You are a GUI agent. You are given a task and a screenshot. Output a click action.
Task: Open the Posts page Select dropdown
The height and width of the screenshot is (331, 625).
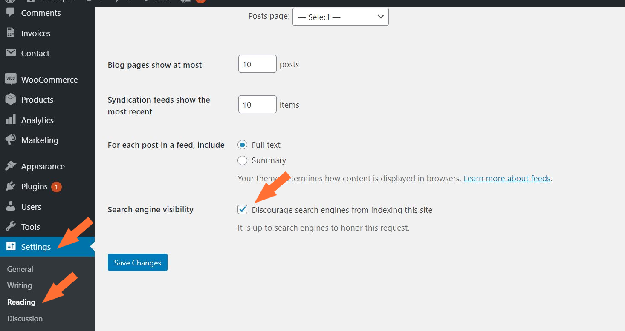pos(340,17)
